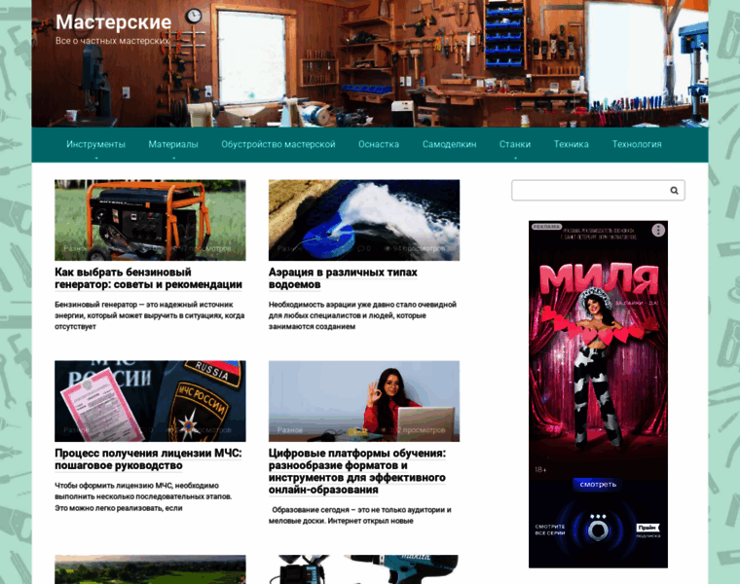Open the ad options three-dot menu

[658, 231]
